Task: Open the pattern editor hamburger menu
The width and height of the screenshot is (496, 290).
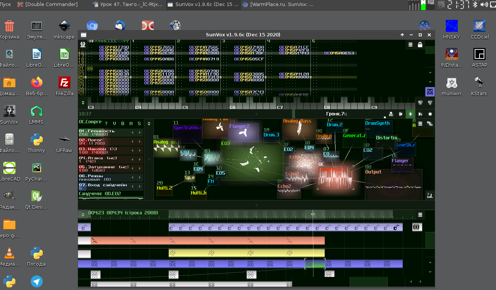Action: 411,45
